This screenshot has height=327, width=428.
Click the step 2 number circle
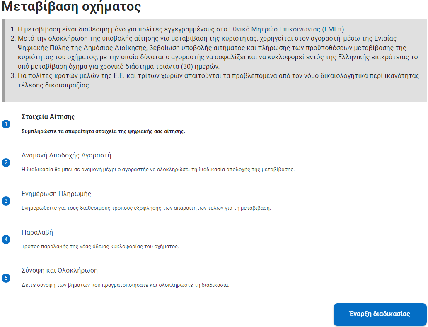tap(6, 162)
